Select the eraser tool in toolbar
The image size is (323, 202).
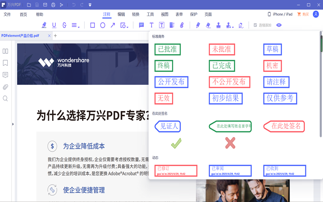click(x=208, y=25)
